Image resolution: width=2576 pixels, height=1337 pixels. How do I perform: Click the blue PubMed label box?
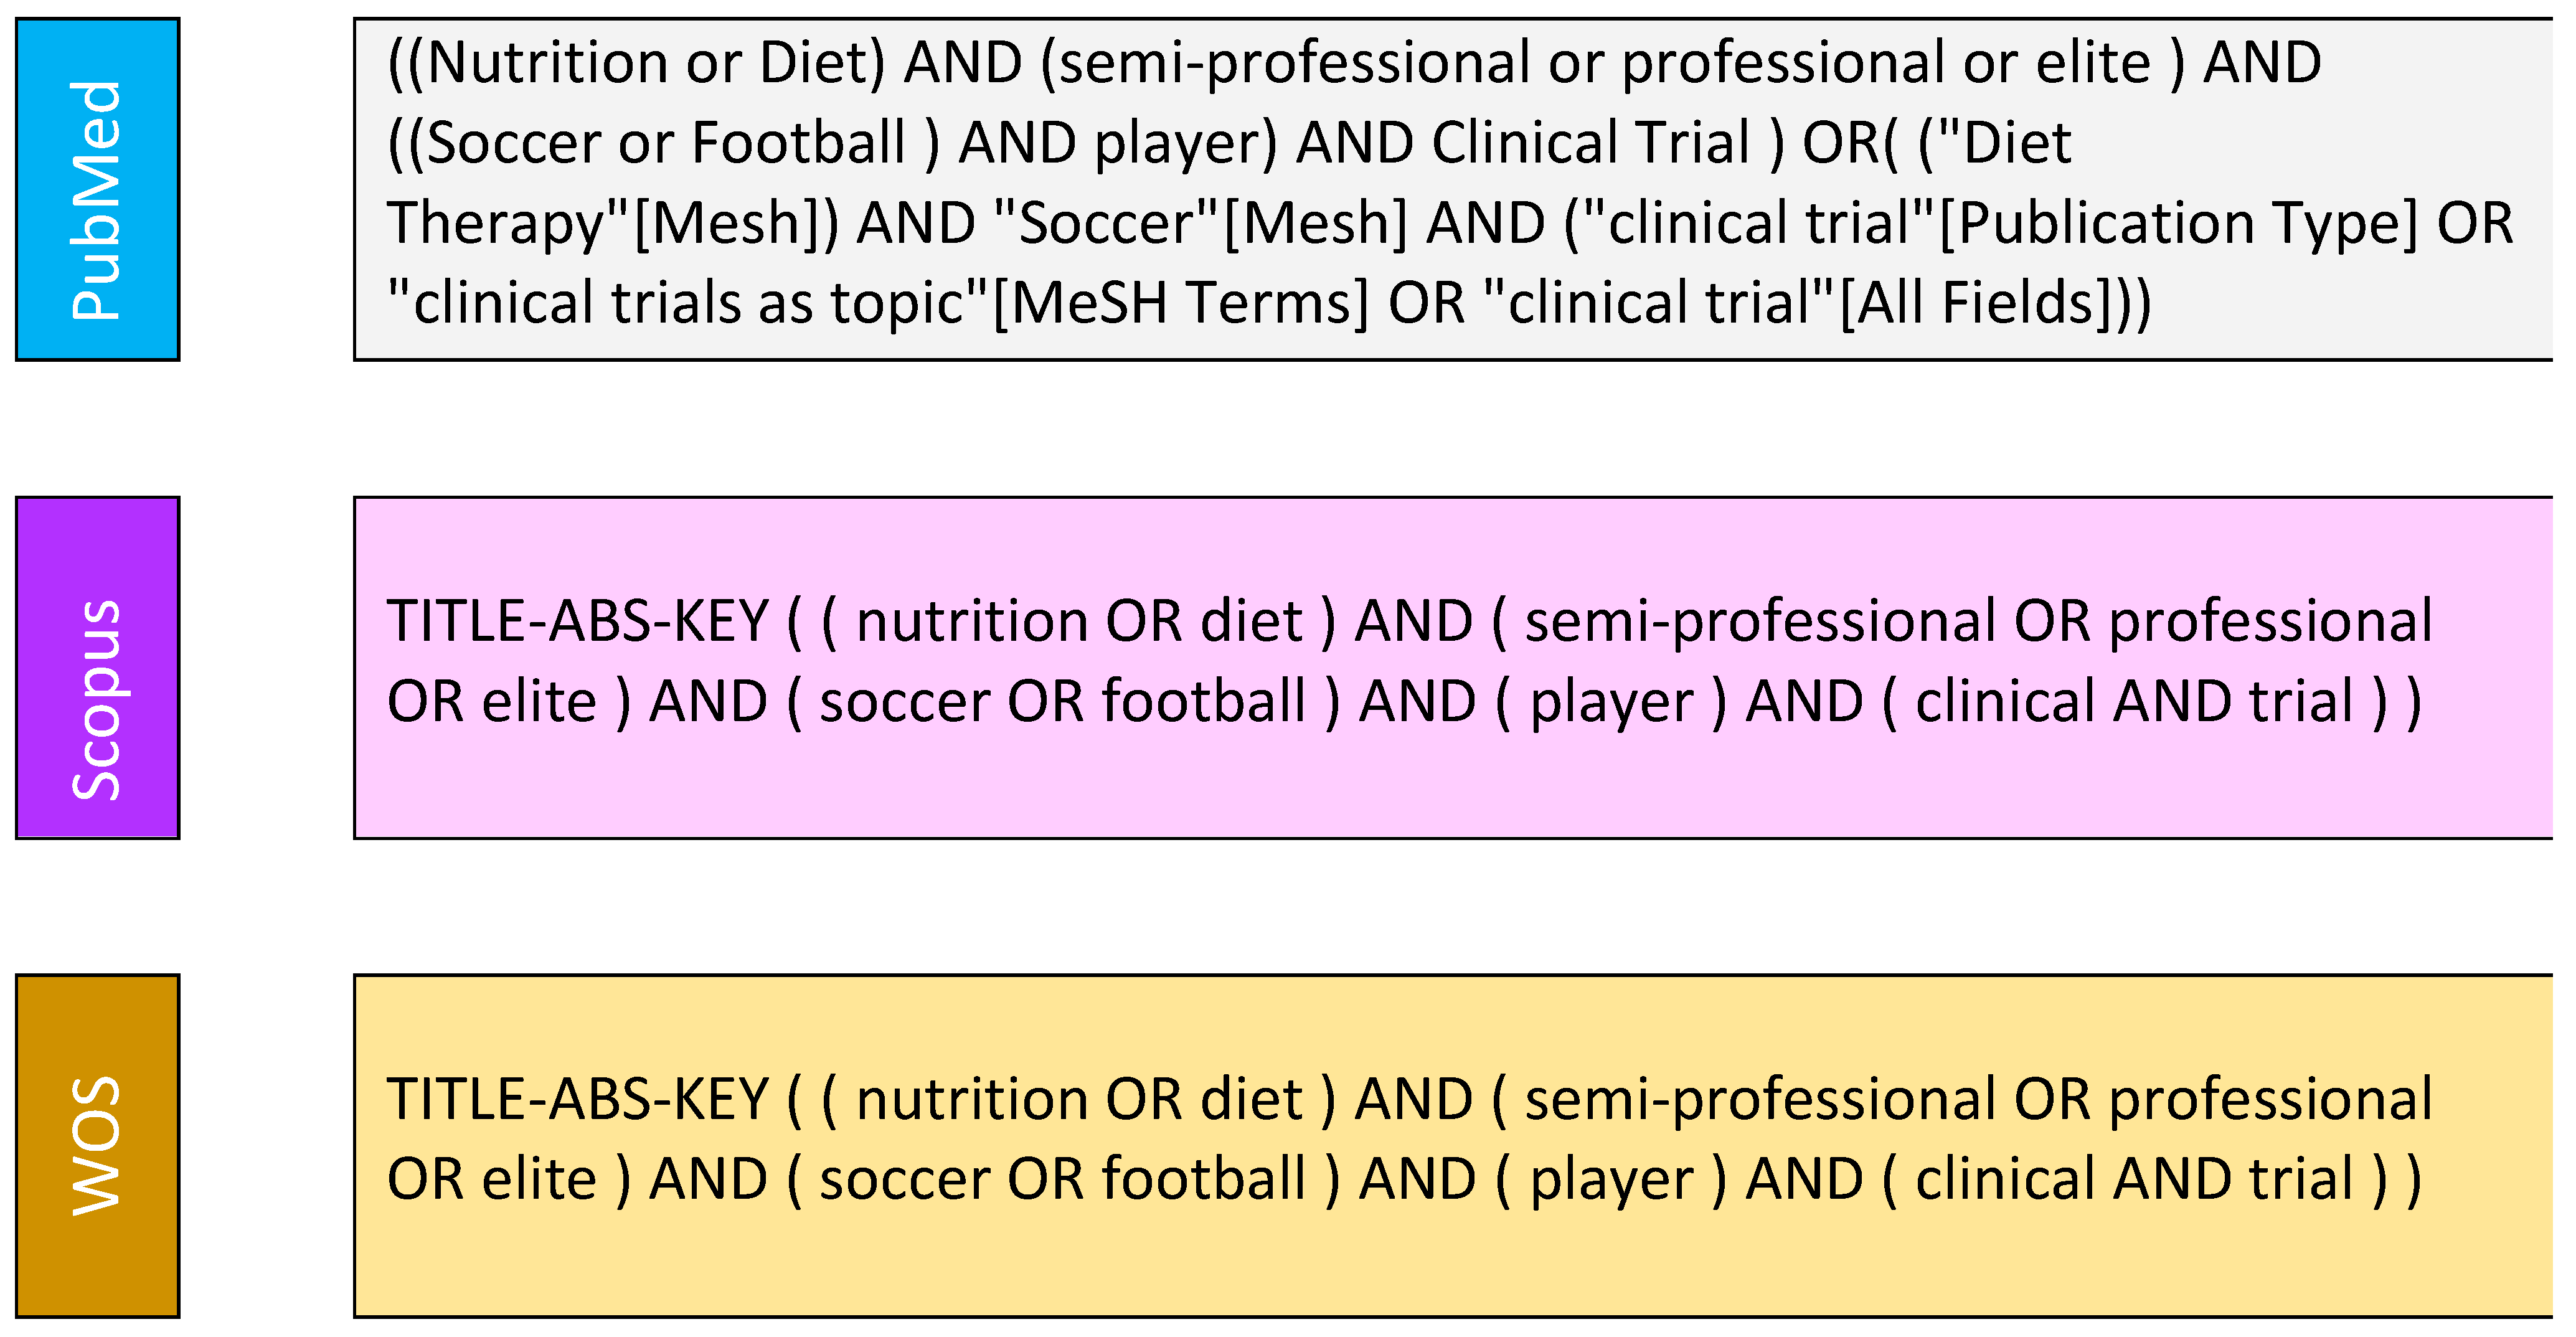97,189
